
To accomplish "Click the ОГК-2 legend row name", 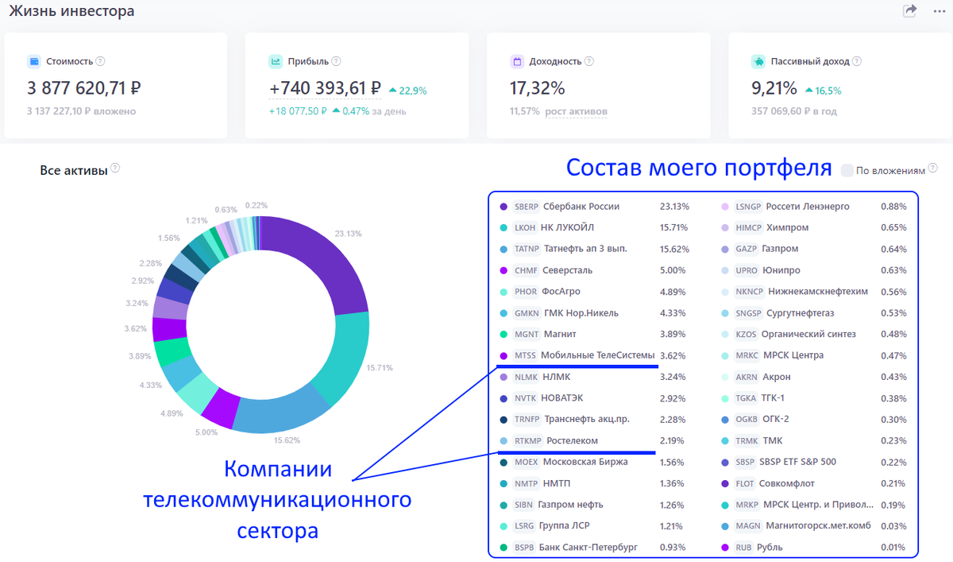I will tap(777, 419).
